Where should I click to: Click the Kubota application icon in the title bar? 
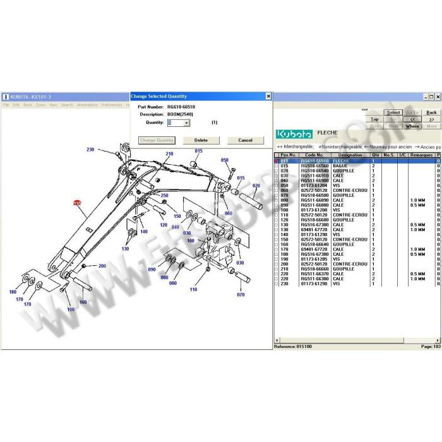coord(6,97)
